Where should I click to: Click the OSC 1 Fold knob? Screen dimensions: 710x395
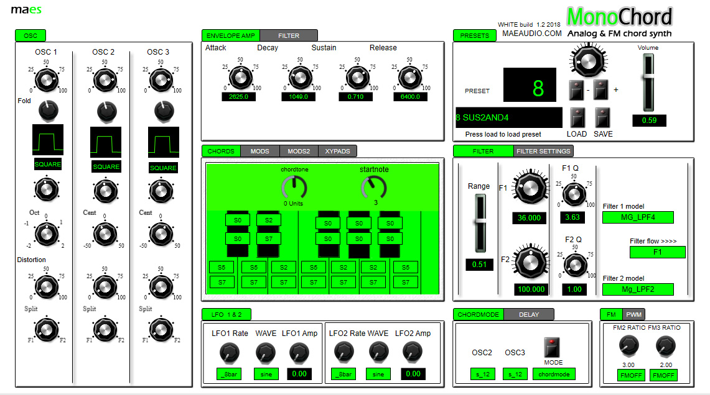48,111
